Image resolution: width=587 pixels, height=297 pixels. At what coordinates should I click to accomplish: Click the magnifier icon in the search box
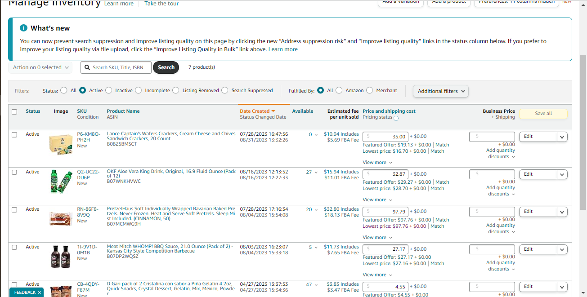tap(87, 67)
